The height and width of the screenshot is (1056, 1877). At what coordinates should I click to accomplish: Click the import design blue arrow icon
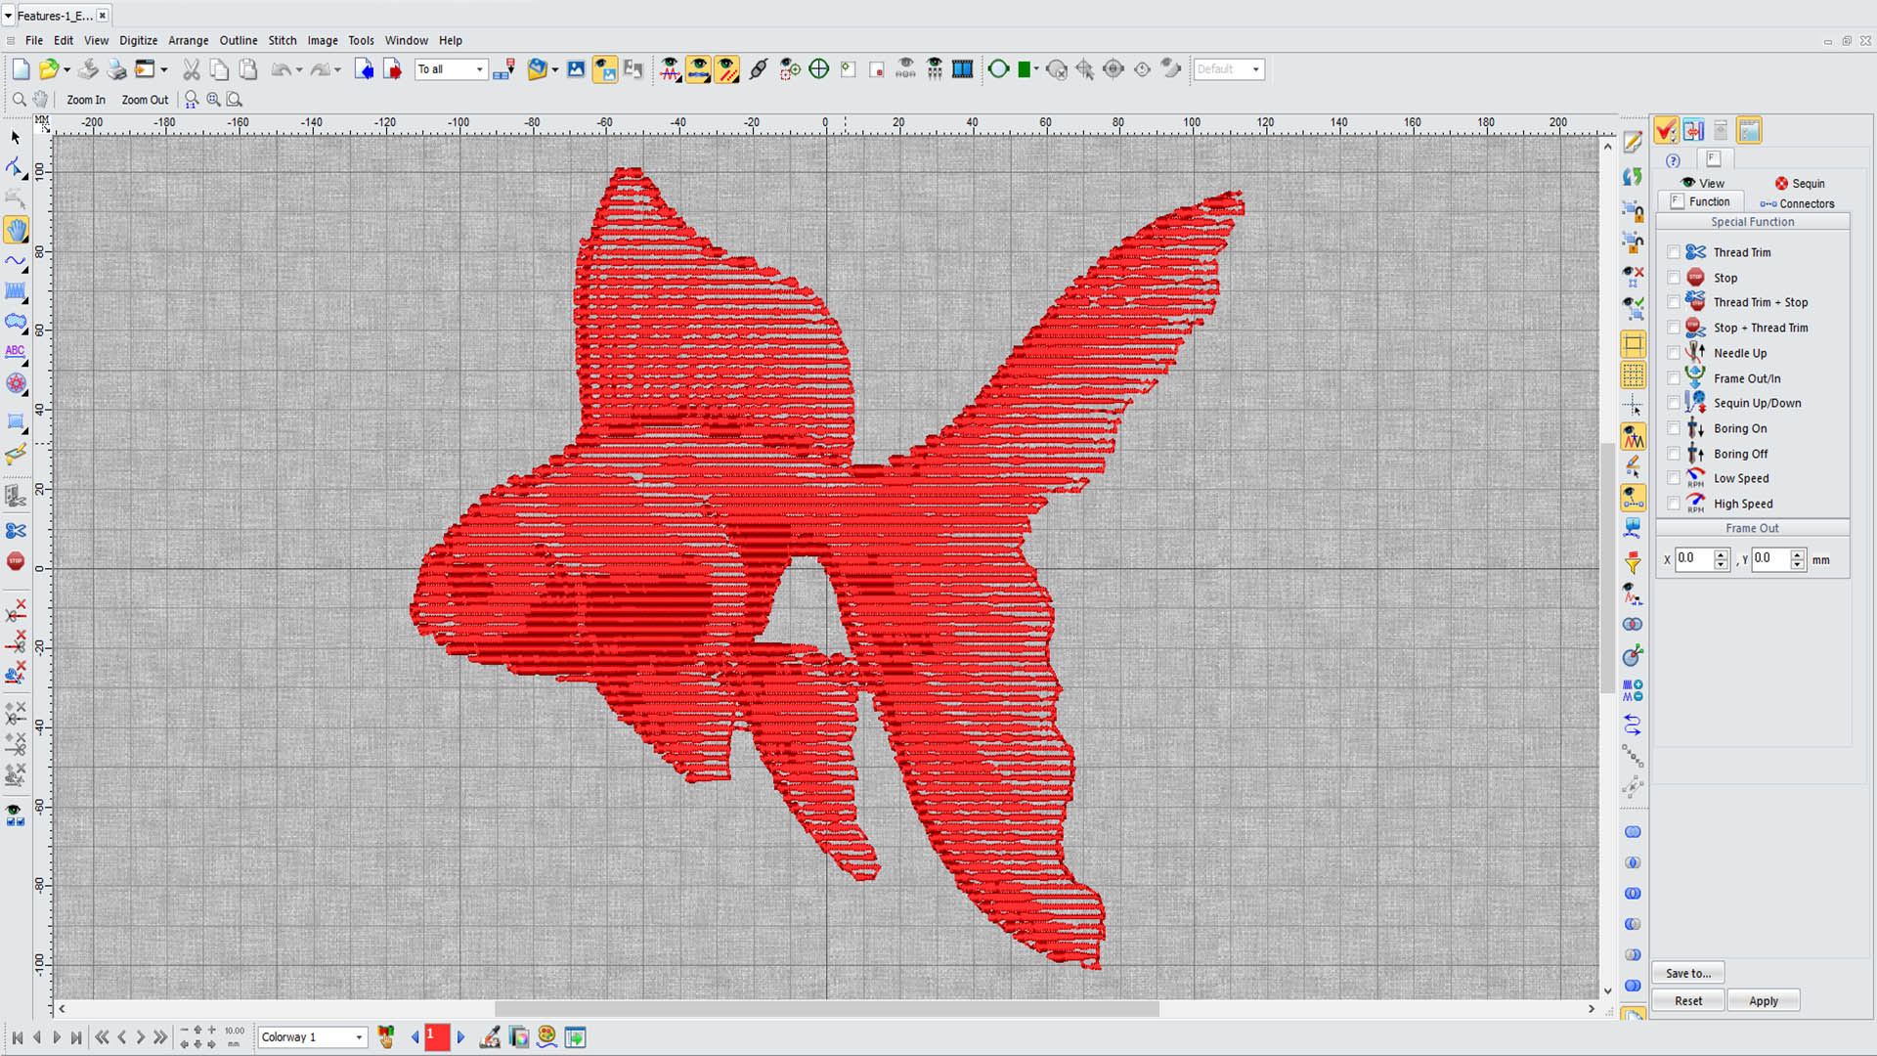coord(364,69)
